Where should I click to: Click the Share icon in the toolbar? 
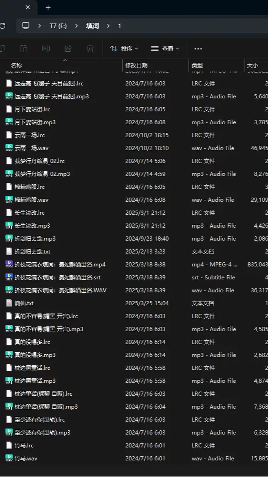click(68, 49)
